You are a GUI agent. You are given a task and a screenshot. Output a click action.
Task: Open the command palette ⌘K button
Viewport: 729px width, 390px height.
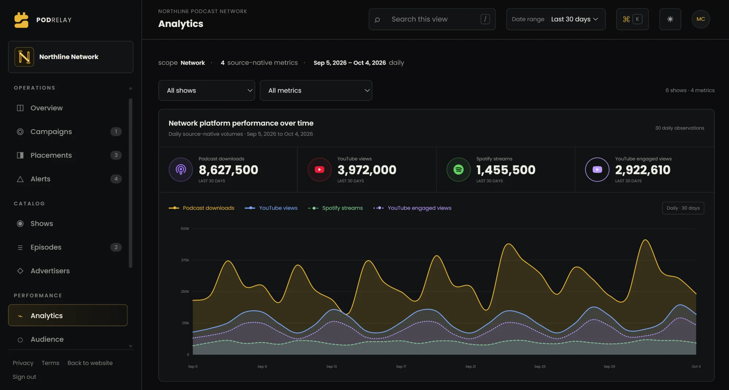pyautogui.click(x=632, y=19)
